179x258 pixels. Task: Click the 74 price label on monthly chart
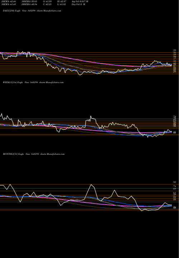(x=175, y=186)
